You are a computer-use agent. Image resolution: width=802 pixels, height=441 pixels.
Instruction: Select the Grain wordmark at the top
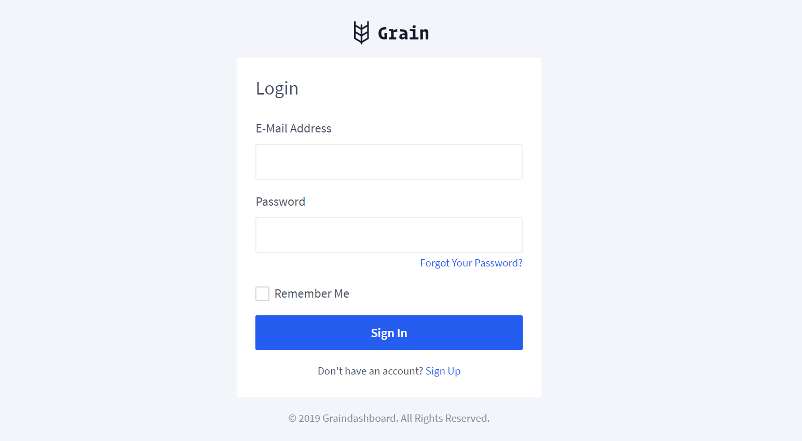click(403, 33)
